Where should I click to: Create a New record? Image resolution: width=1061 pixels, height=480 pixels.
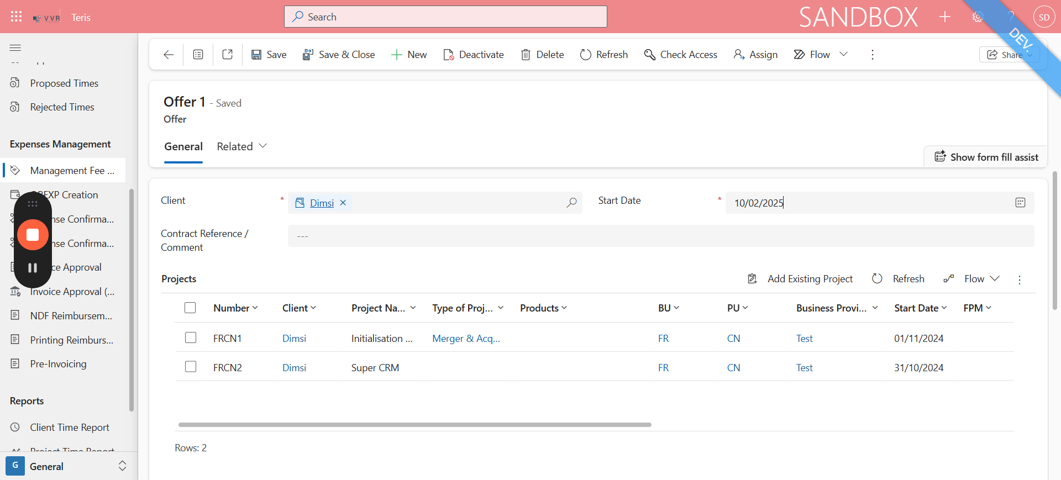(x=409, y=55)
